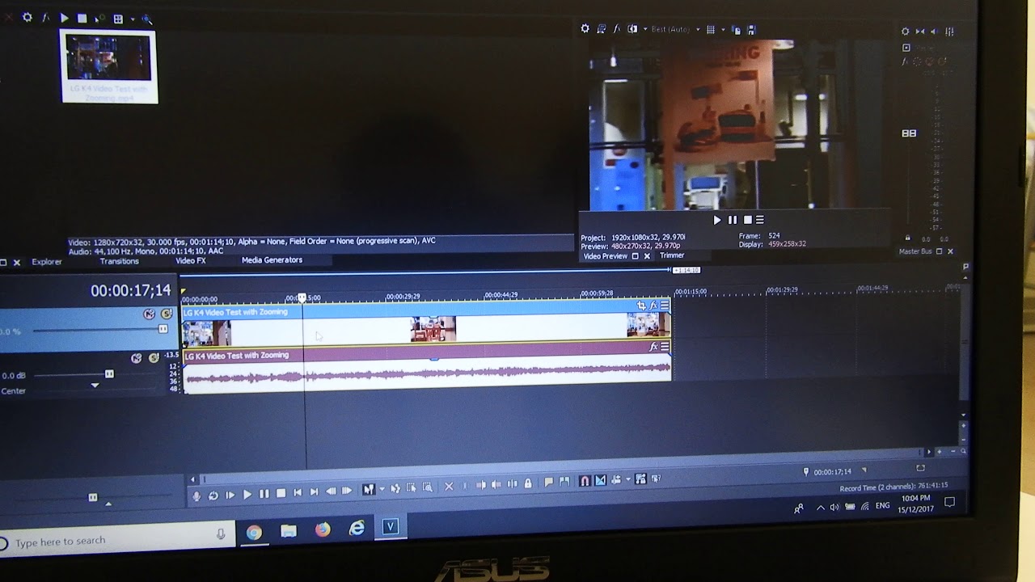Solo the audio track
The width and height of the screenshot is (1035, 582).
(x=154, y=358)
